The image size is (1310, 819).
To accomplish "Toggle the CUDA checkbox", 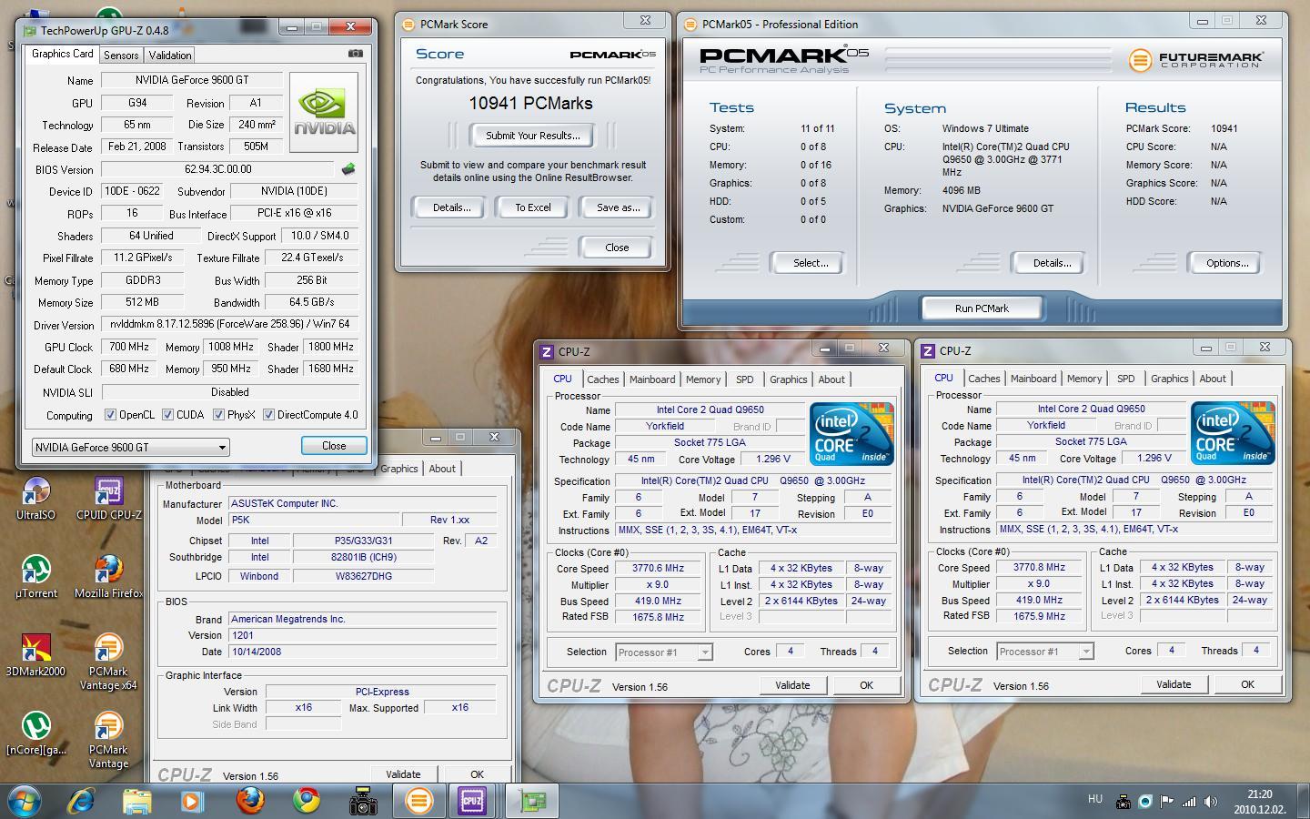I will pyautogui.click(x=168, y=415).
